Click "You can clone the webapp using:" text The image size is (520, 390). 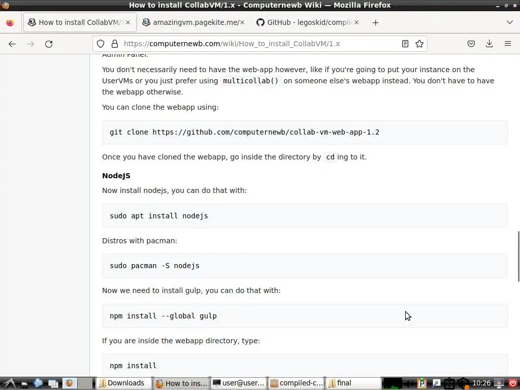coord(160,107)
